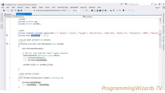Click the quick action hammer icon in margin

(x=7, y=35)
